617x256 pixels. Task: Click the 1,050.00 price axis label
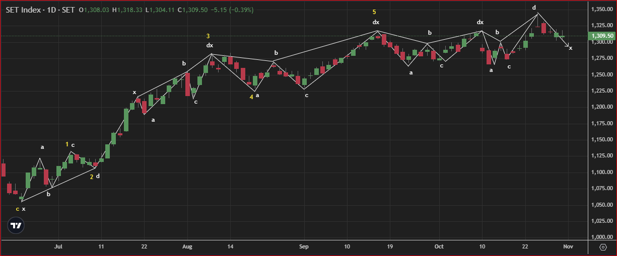(x=602, y=205)
